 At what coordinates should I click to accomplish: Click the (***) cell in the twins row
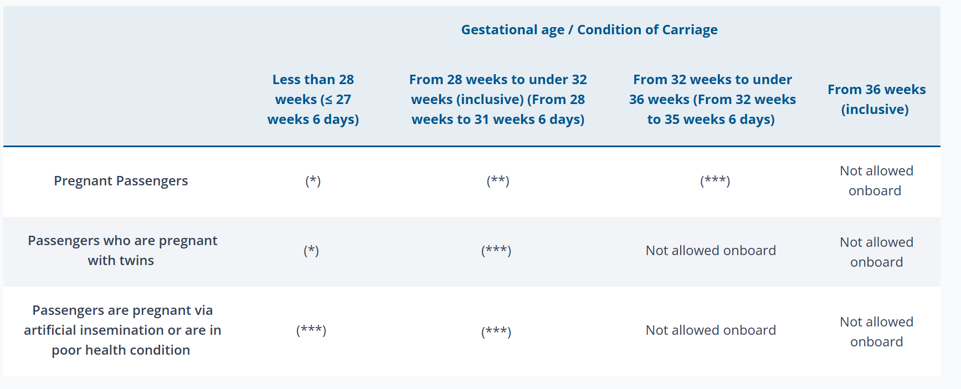(496, 251)
